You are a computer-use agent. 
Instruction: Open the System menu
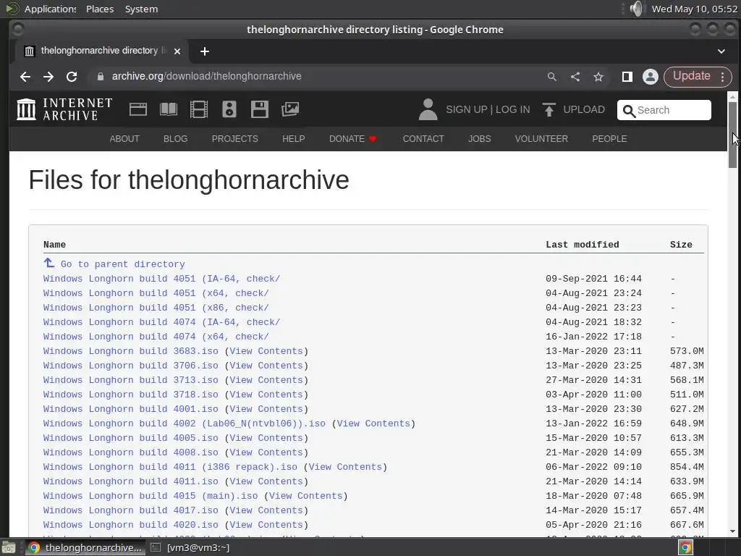tap(141, 9)
